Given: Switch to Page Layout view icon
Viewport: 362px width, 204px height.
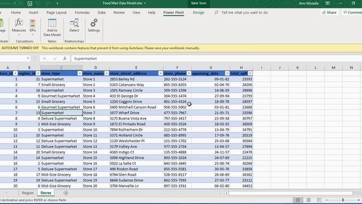Looking at the screenshot, I should (x=308, y=200).
